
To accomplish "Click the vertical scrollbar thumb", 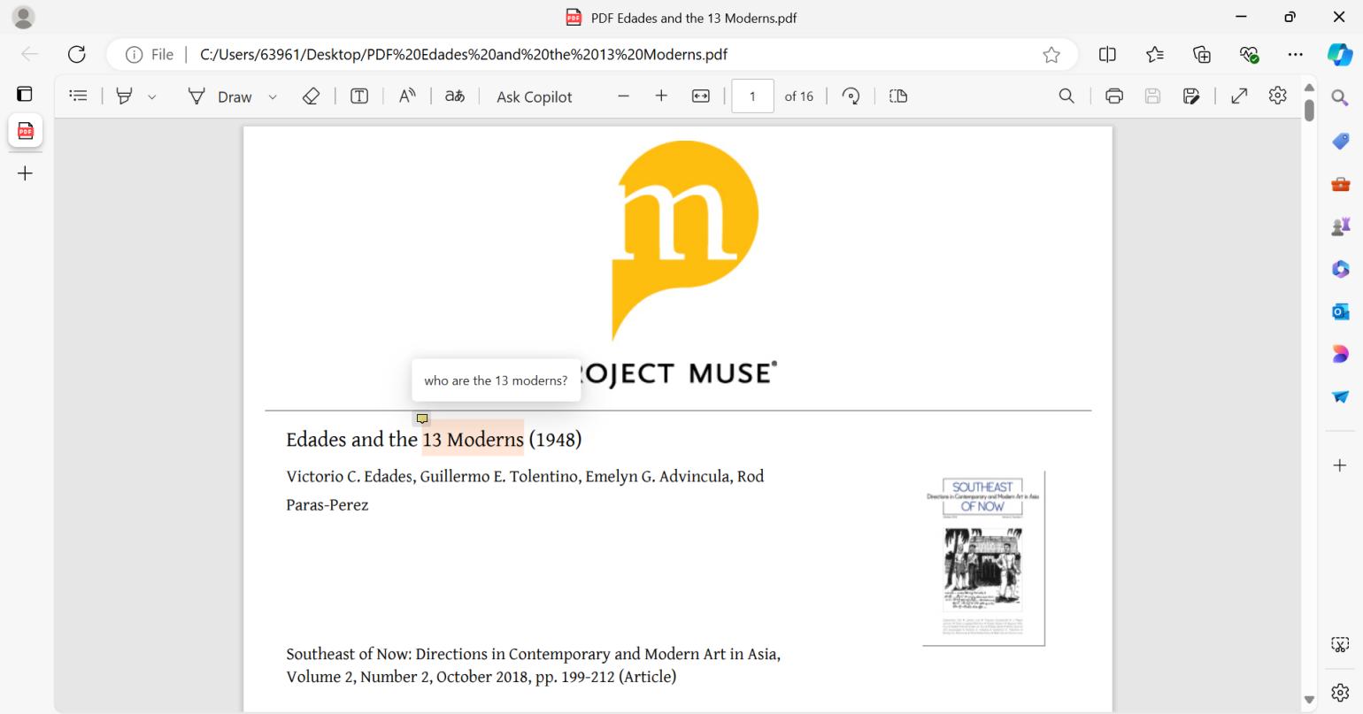I will pyautogui.click(x=1310, y=110).
